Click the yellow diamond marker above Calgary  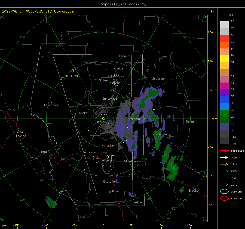[108, 157]
